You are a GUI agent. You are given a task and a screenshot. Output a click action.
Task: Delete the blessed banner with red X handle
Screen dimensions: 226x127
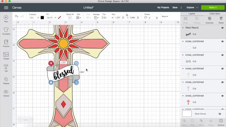(x=51, y=64)
